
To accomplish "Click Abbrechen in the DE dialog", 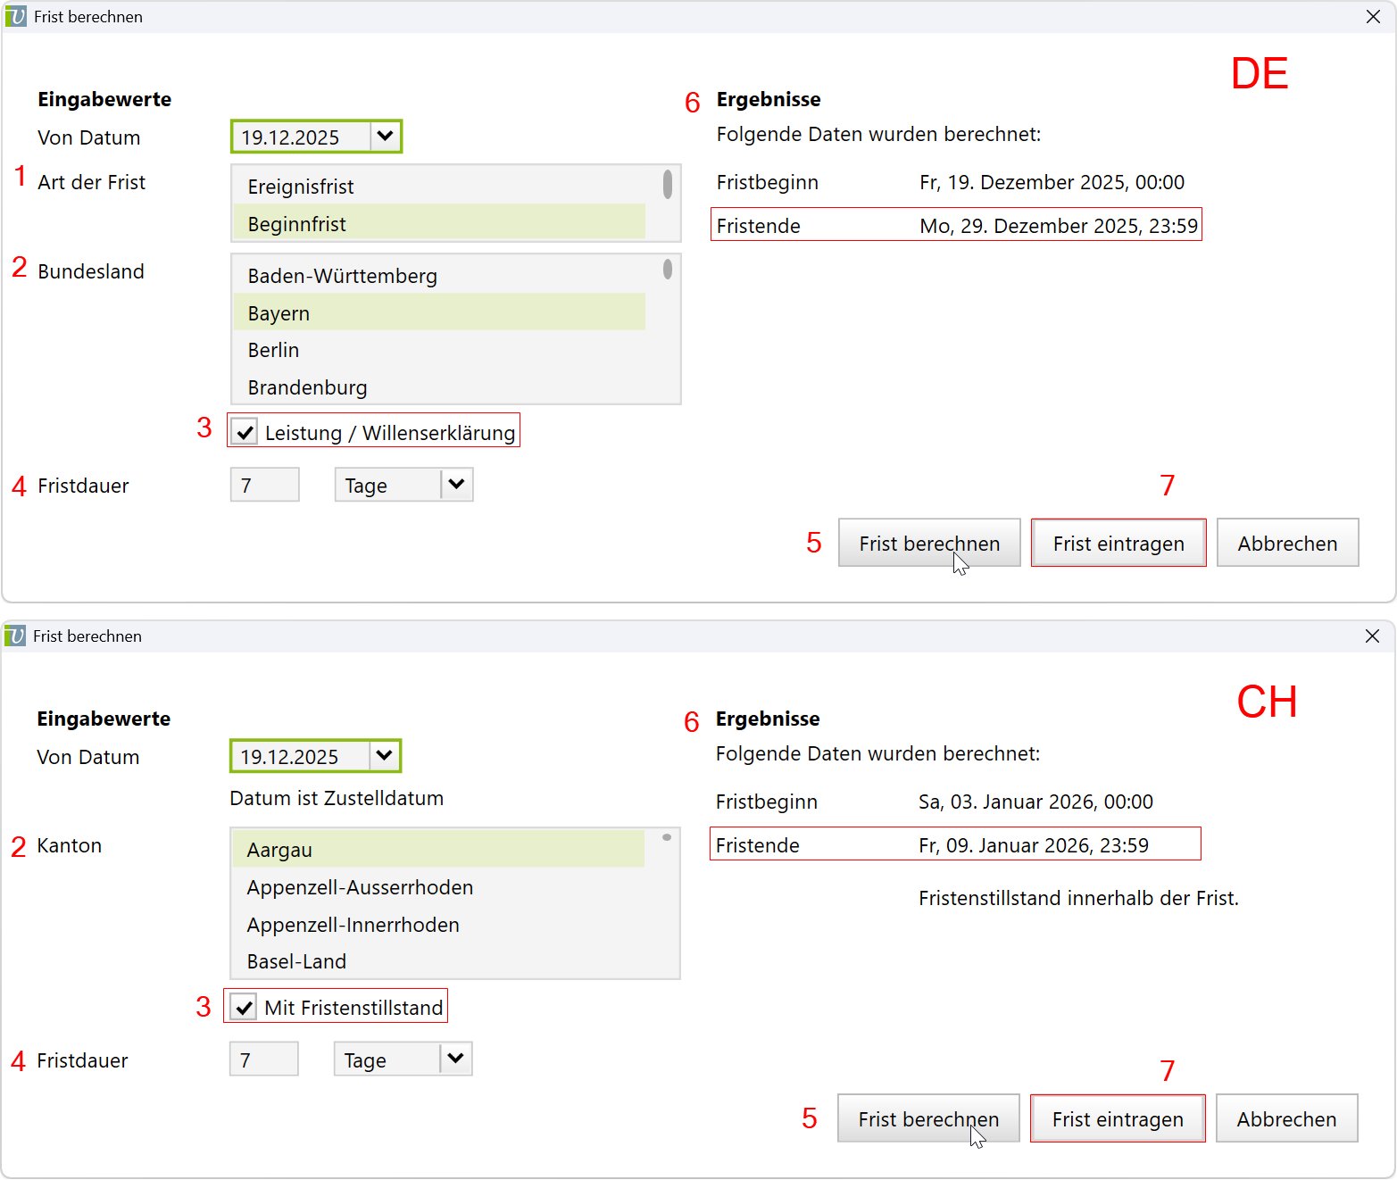I will pos(1287,544).
